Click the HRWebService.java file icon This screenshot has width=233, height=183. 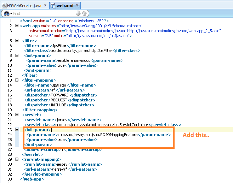(x=4, y=6)
